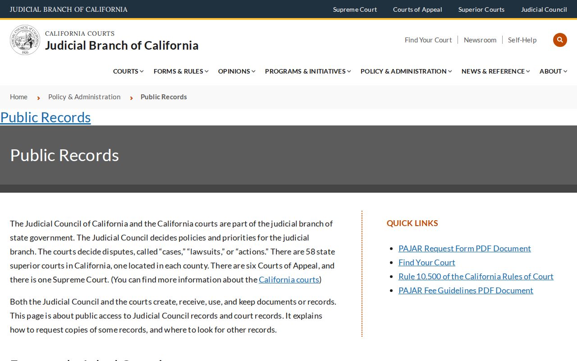The image size is (577, 361).
Task: Open the About menu item
Action: point(551,71)
